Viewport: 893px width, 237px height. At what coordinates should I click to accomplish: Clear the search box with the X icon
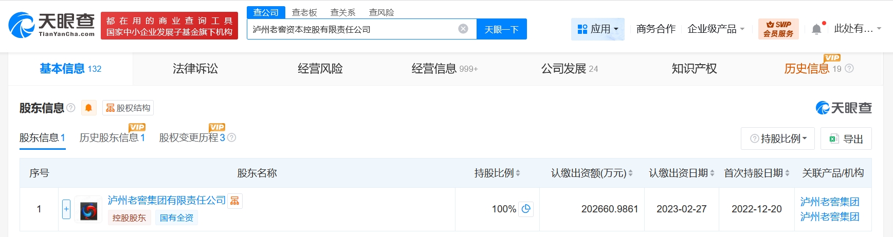click(463, 29)
